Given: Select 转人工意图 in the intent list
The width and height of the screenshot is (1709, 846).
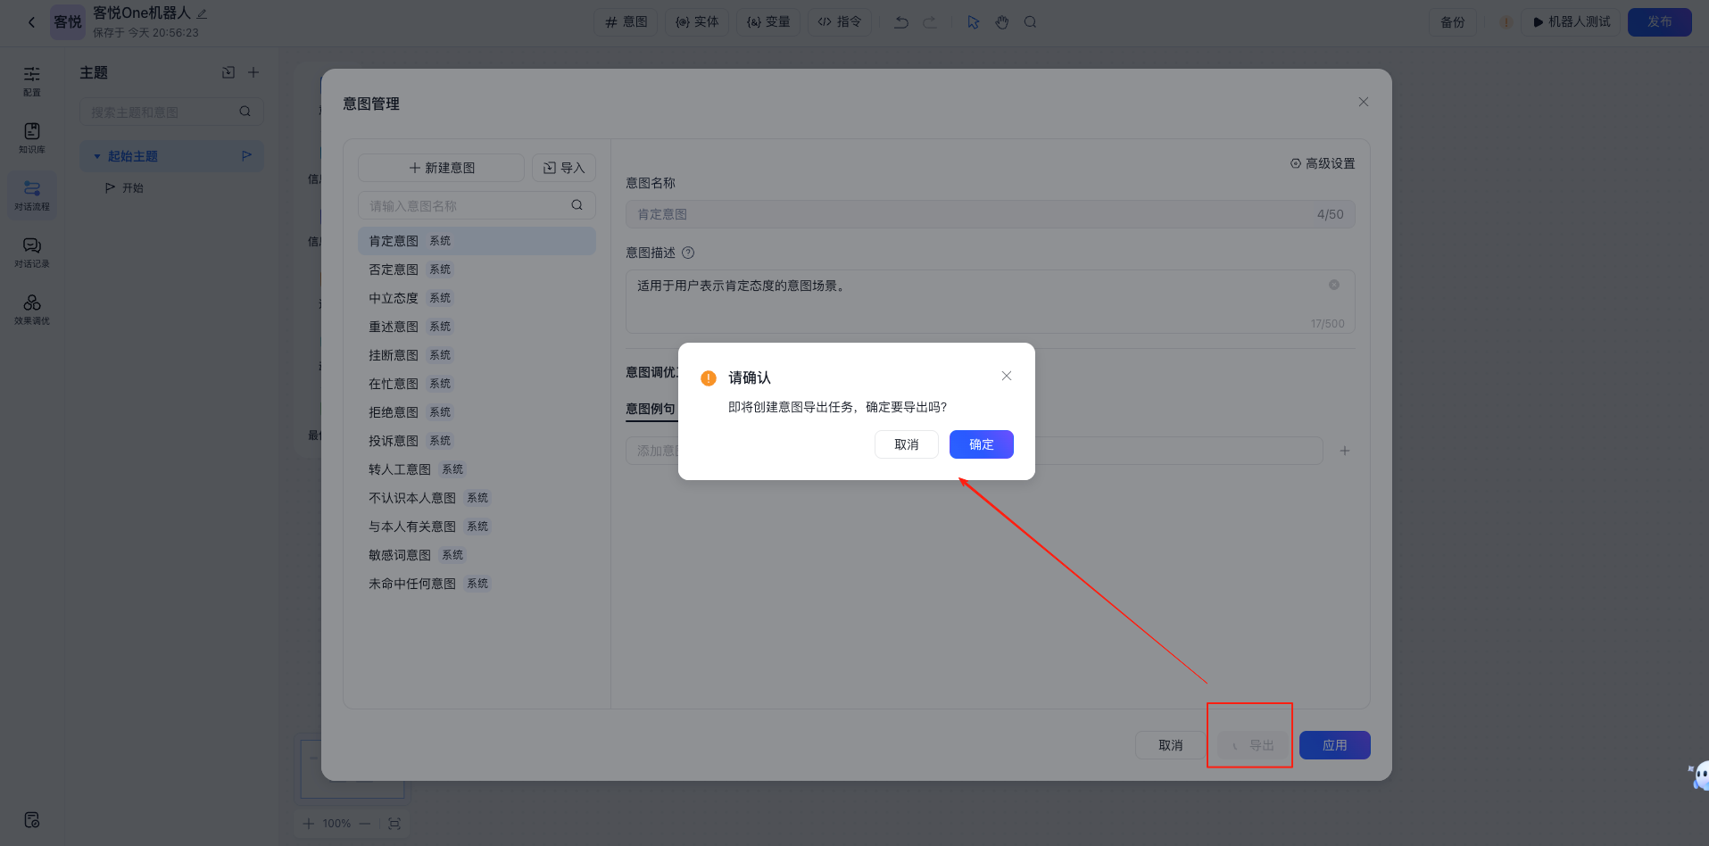Looking at the screenshot, I should tap(400, 469).
